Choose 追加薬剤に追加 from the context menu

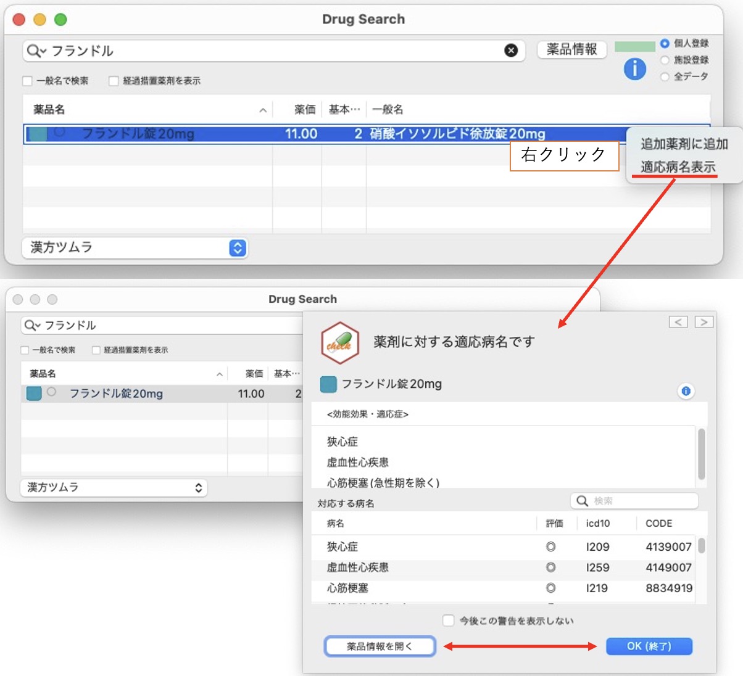pyautogui.click(x=684, y=144)
